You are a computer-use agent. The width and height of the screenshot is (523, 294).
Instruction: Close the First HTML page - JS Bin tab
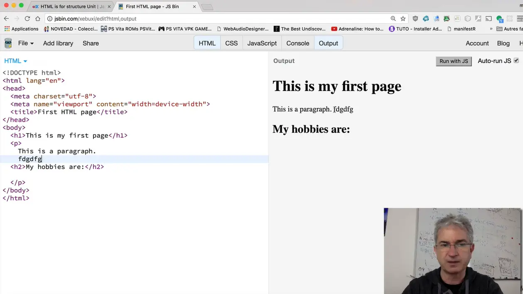click(194, 7)
